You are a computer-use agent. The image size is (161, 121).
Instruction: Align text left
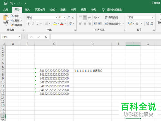(x=80, y=24)
